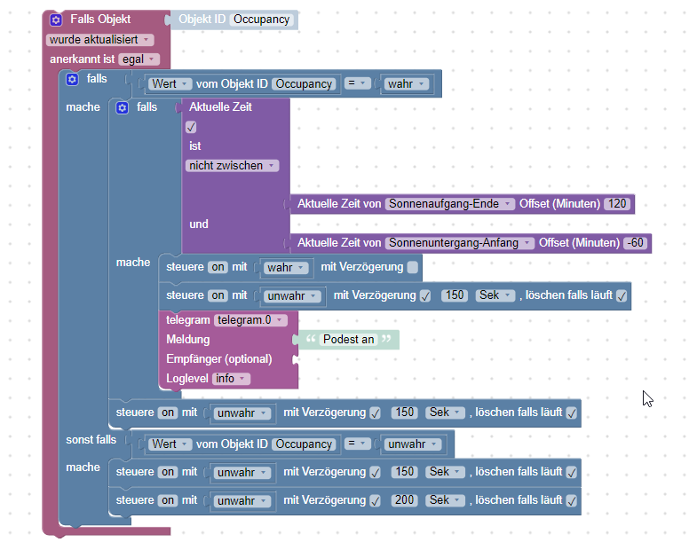689x550 pixels.
Task: Click Objekt ID label at top
Action: (x=202, y=20)
